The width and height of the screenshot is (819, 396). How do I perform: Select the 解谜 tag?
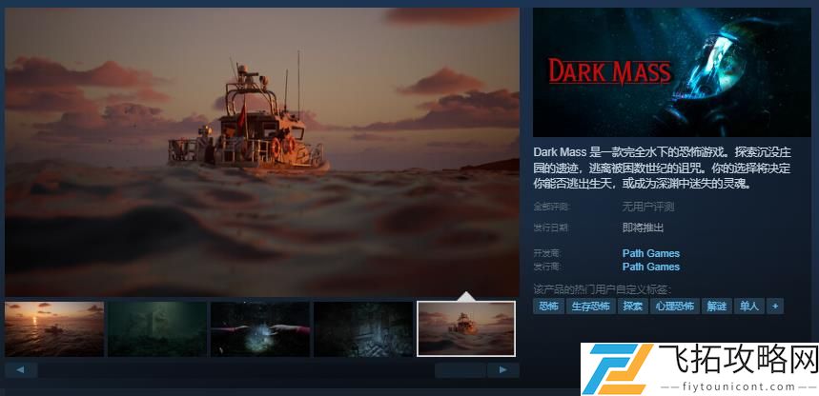pos(717,307)
